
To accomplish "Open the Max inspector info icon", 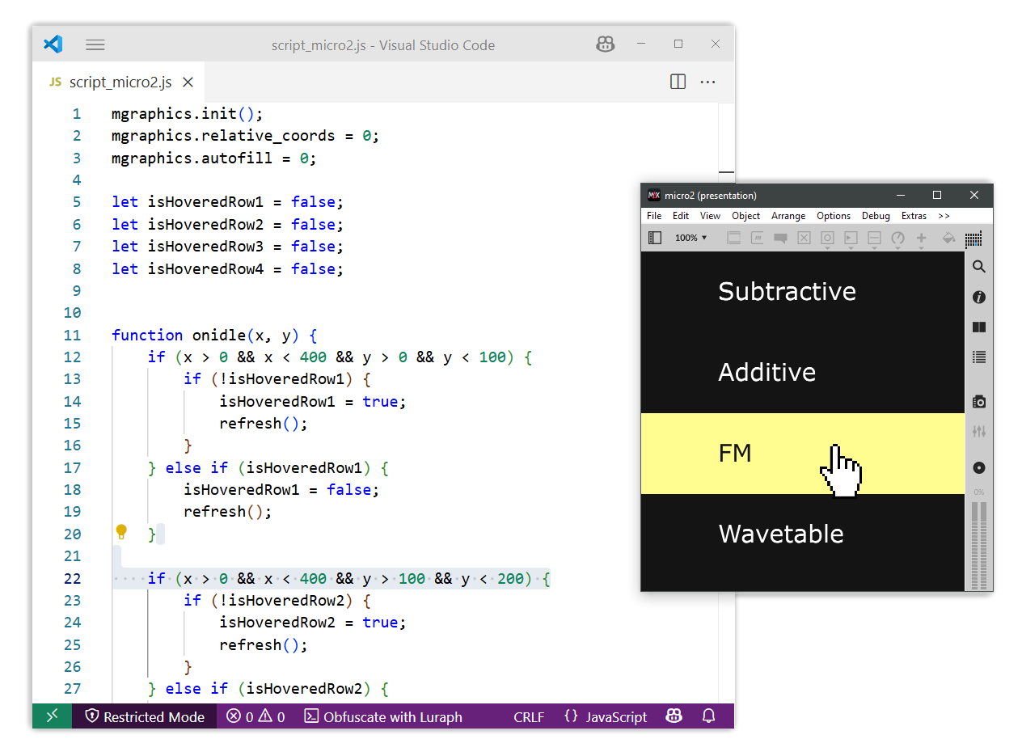I will tap(978, 298).
